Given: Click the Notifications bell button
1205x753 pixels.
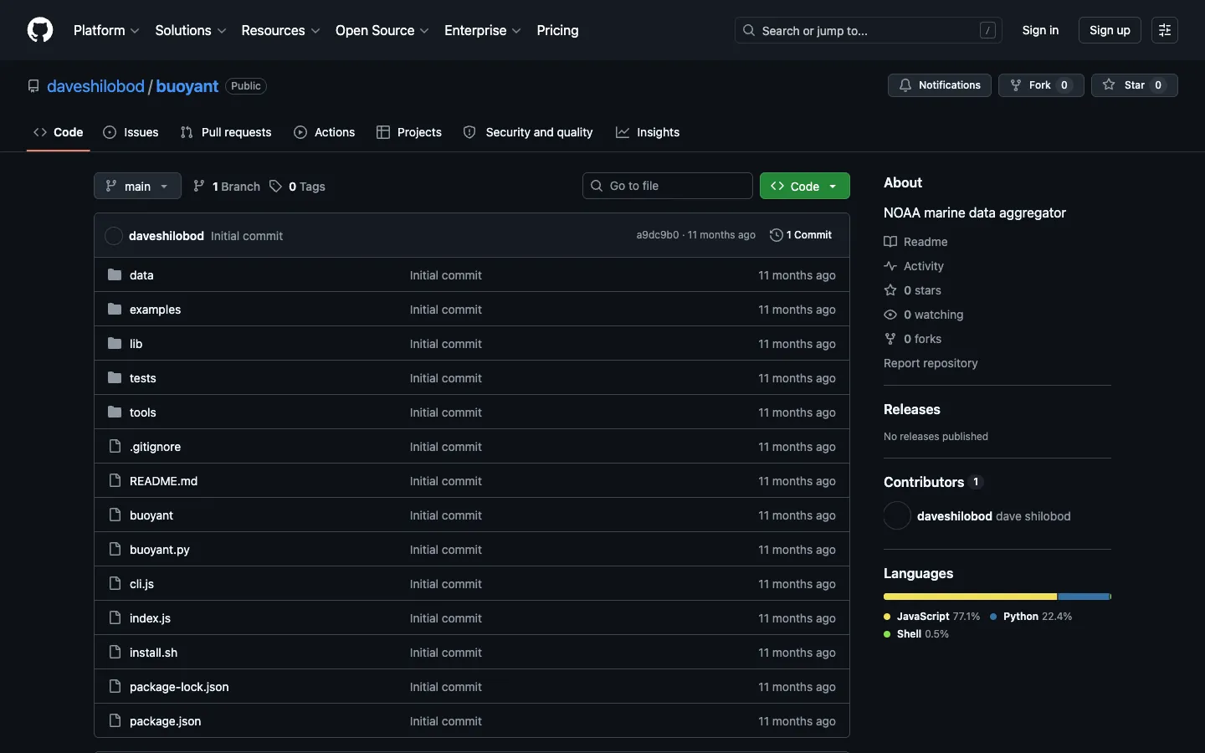Looking at the screenshot, I should point(940,85).
